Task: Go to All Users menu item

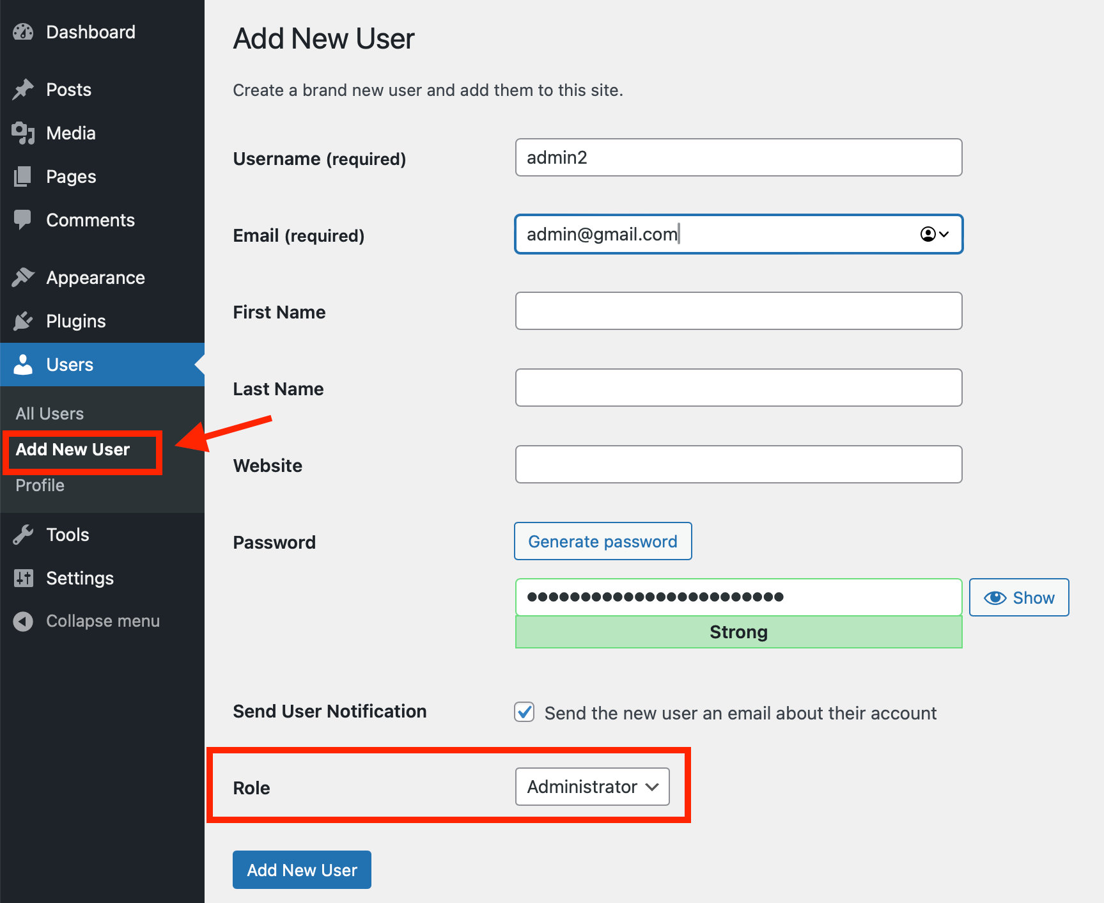Action: click(49, 413)
